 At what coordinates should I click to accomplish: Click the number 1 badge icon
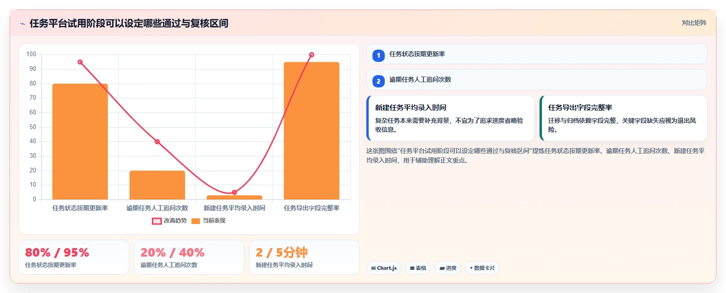coord(378,56)
